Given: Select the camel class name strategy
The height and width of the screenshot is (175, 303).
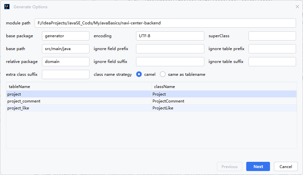Looking at the screenshot, I should coord(139,74).
